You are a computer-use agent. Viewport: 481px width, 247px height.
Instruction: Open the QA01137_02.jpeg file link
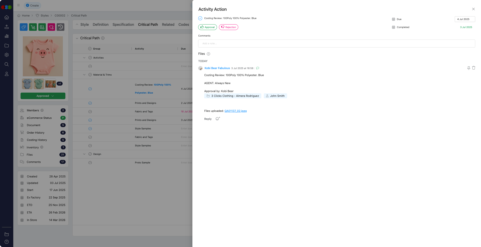[x=235, y=111]
